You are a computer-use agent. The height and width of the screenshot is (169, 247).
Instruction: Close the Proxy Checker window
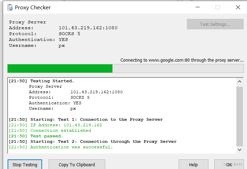point(238,7)
